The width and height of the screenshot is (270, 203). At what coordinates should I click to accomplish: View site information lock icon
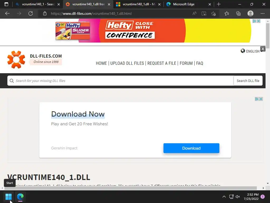[45, 13]
